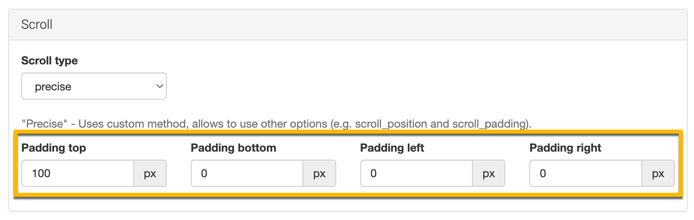694x220 pixels.
Task: Click the Padding left label
Action: coord(392,148)
